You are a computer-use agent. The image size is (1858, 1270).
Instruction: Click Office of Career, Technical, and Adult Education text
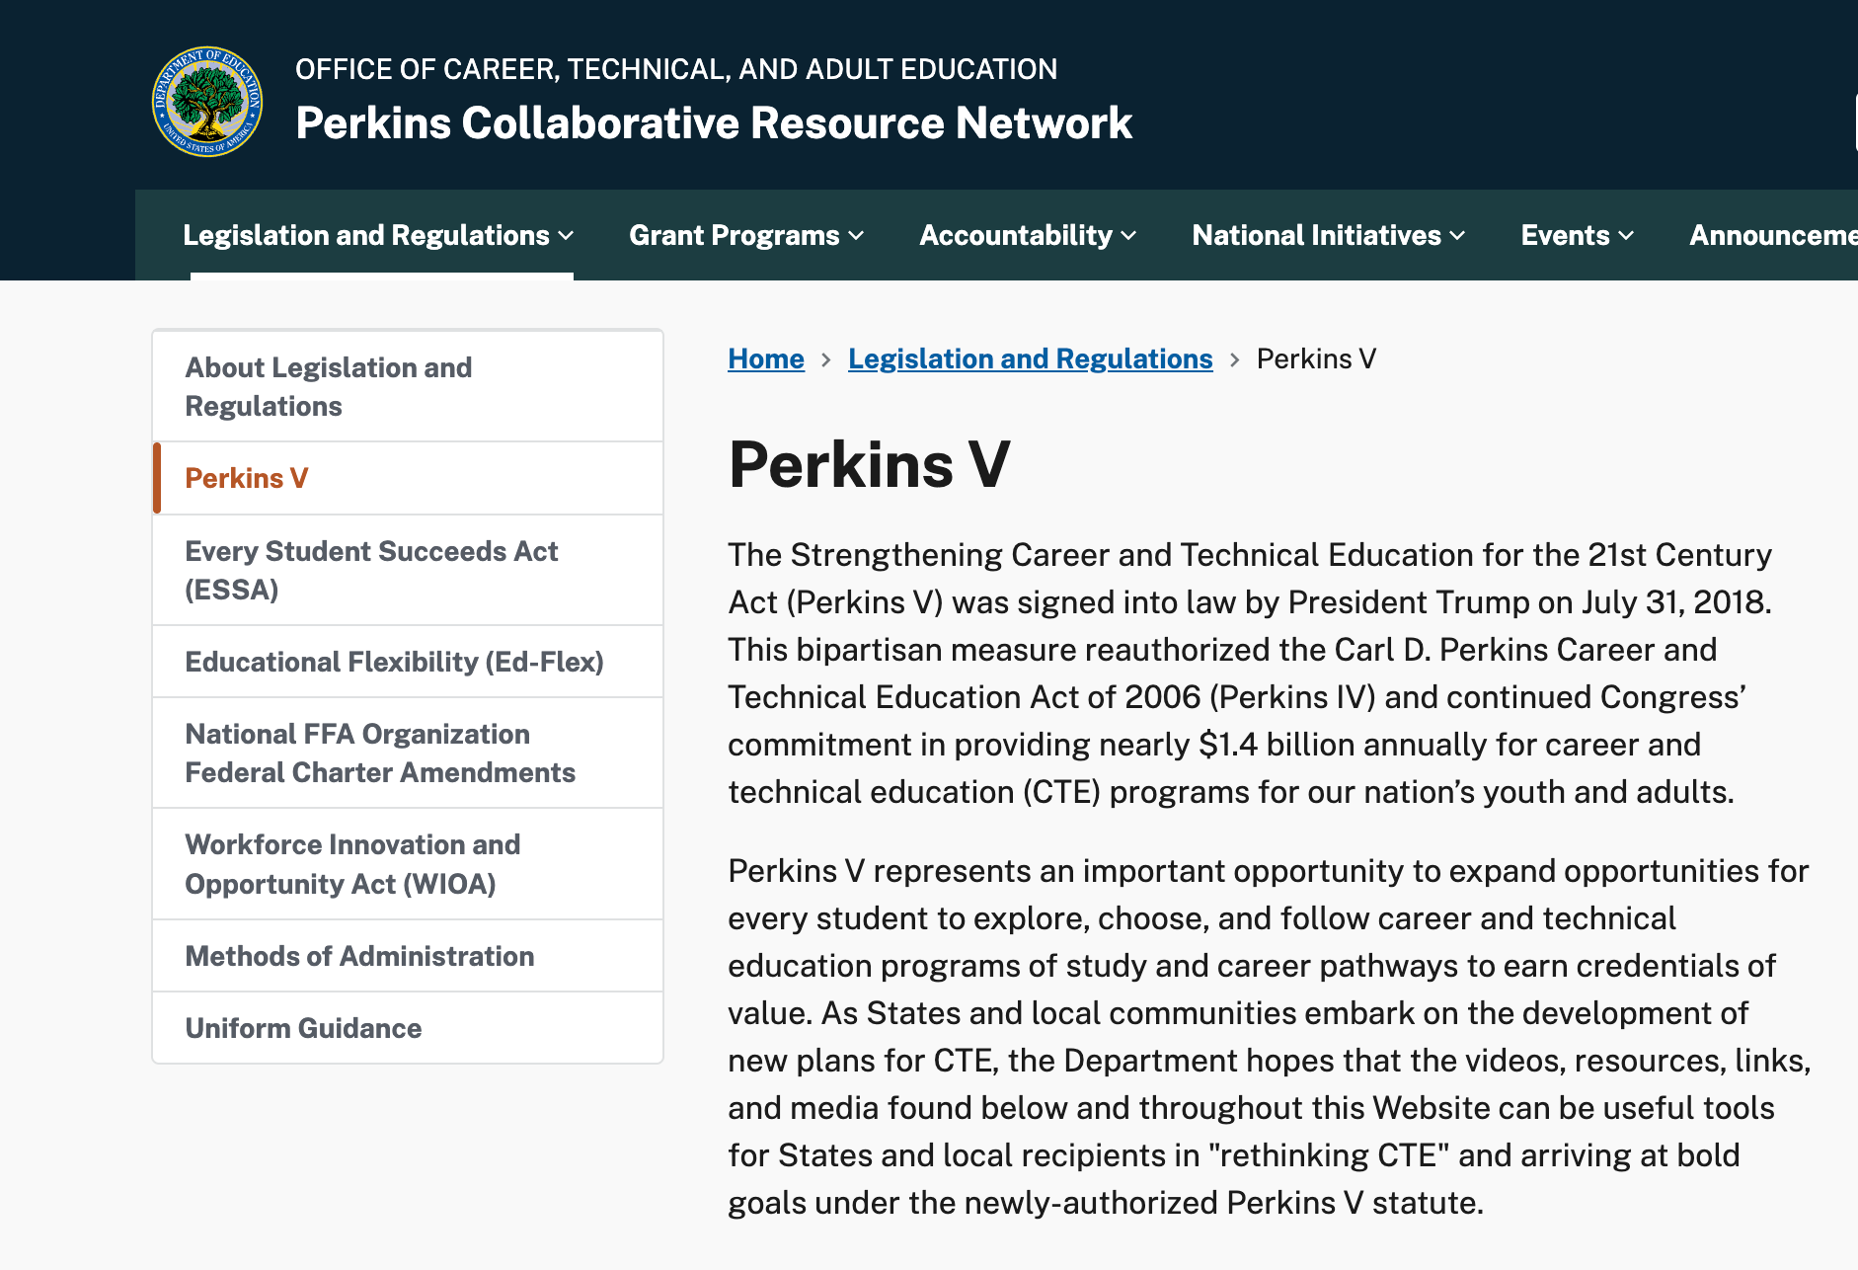[x=676, y=69]
